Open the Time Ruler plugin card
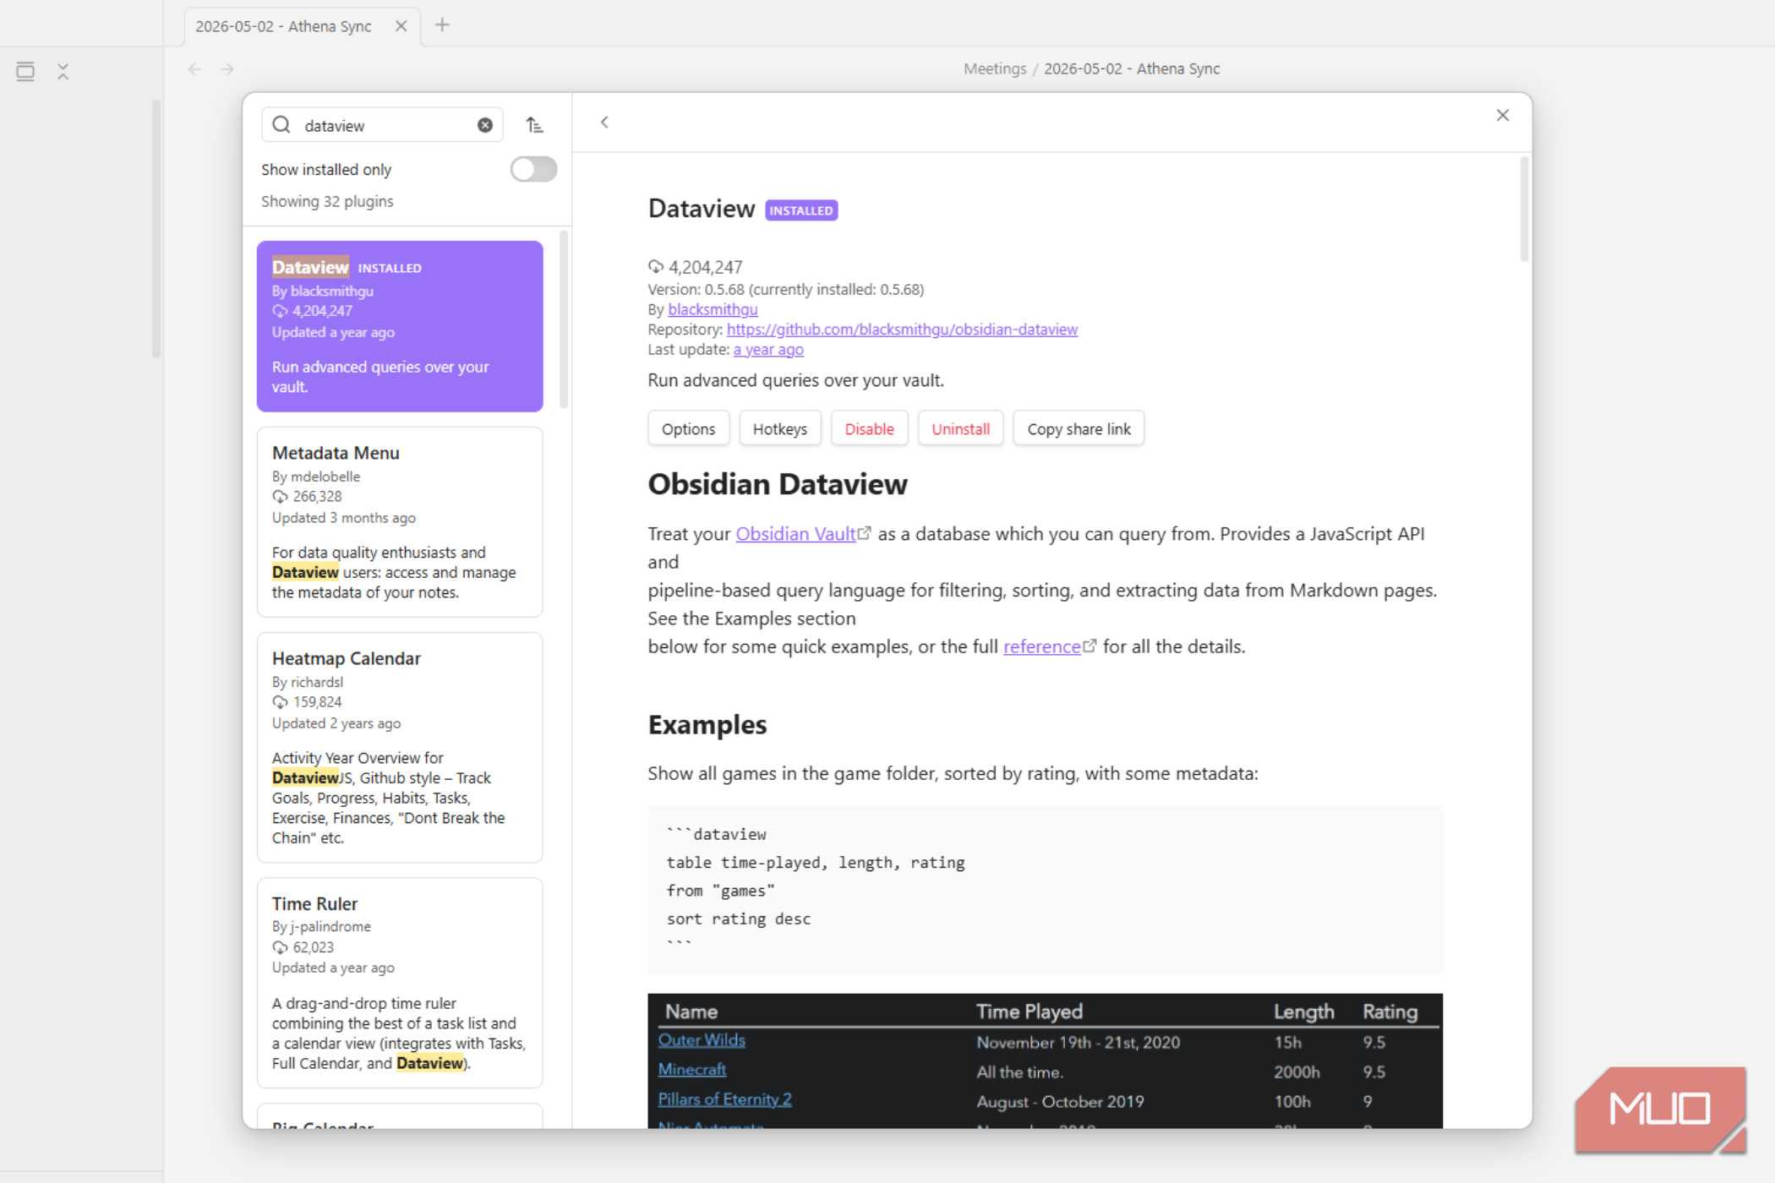This screenshot has height=1183, width=1775. pyautogui.click(x=400, y=983)
